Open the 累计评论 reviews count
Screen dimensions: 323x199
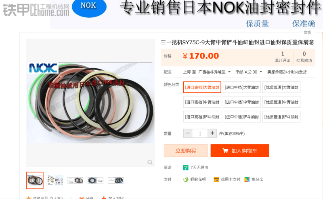(282, 57)
